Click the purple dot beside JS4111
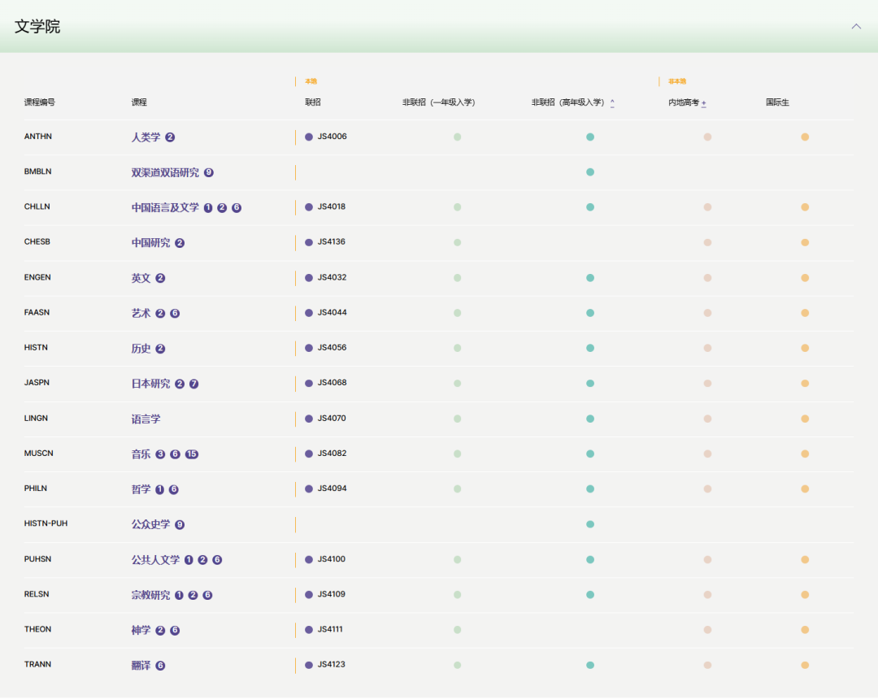 pos(309,630)
